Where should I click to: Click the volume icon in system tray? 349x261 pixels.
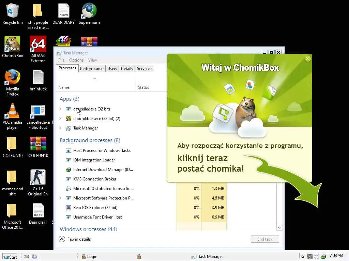click(316, 257)
